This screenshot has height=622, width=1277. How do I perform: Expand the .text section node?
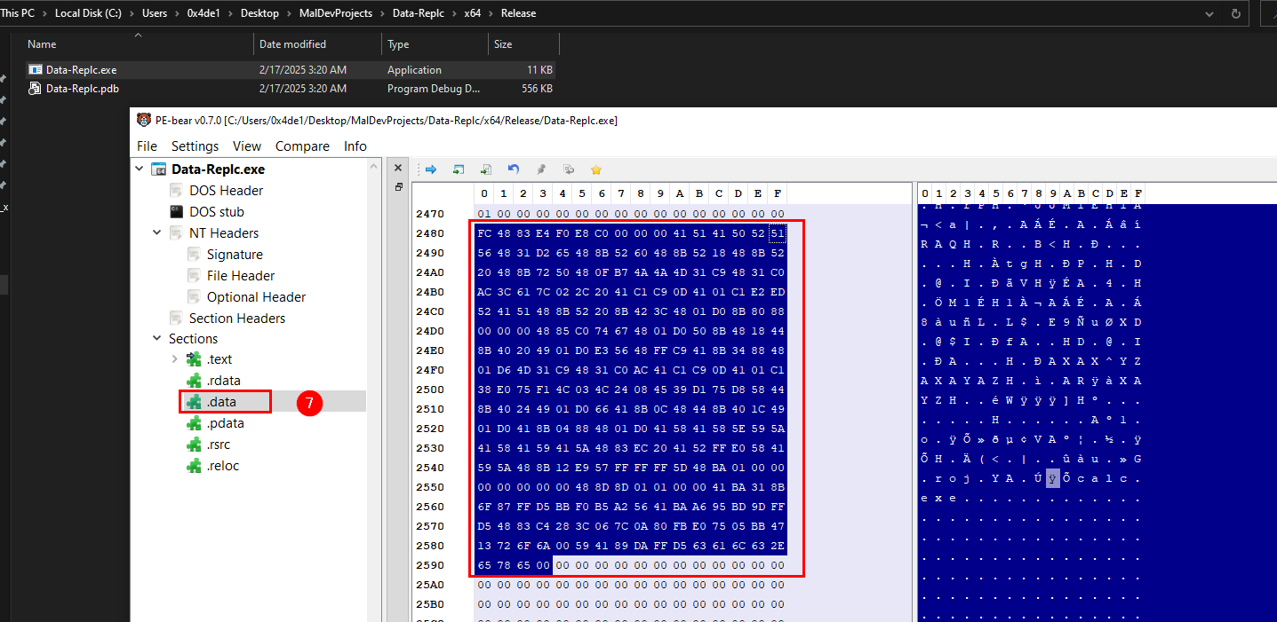(174, 359)
